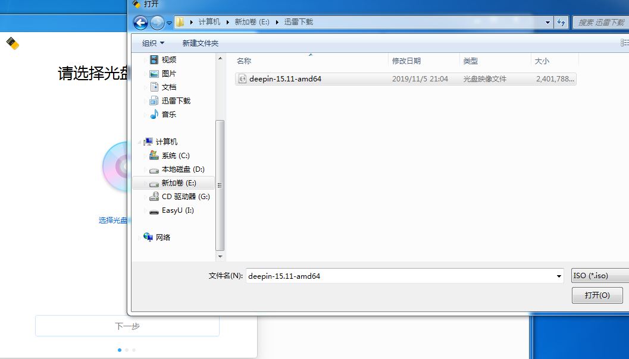629x359 pixels.
Task: Select 迅雷下载 in the address breadcrumb
Action: tap(299, 22)
